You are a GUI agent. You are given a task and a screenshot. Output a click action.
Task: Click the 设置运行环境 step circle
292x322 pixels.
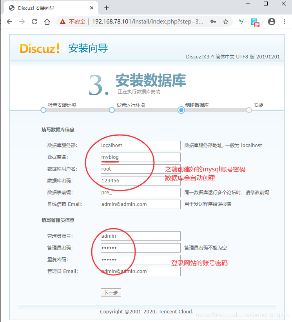tap(112, 110)
